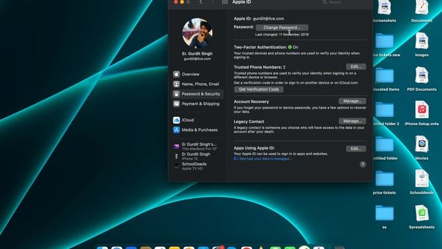Click Get Verification Code button

coord(259,89)
